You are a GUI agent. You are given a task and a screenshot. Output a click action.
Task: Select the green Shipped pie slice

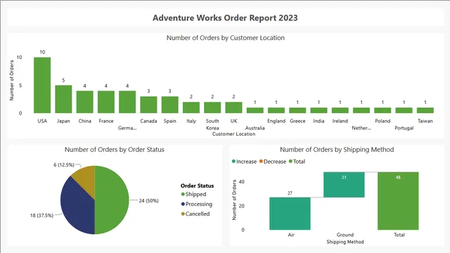pyautogui.click(x=112, y=200)
